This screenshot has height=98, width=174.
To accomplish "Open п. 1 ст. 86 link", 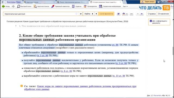I will tap(43, 56).
